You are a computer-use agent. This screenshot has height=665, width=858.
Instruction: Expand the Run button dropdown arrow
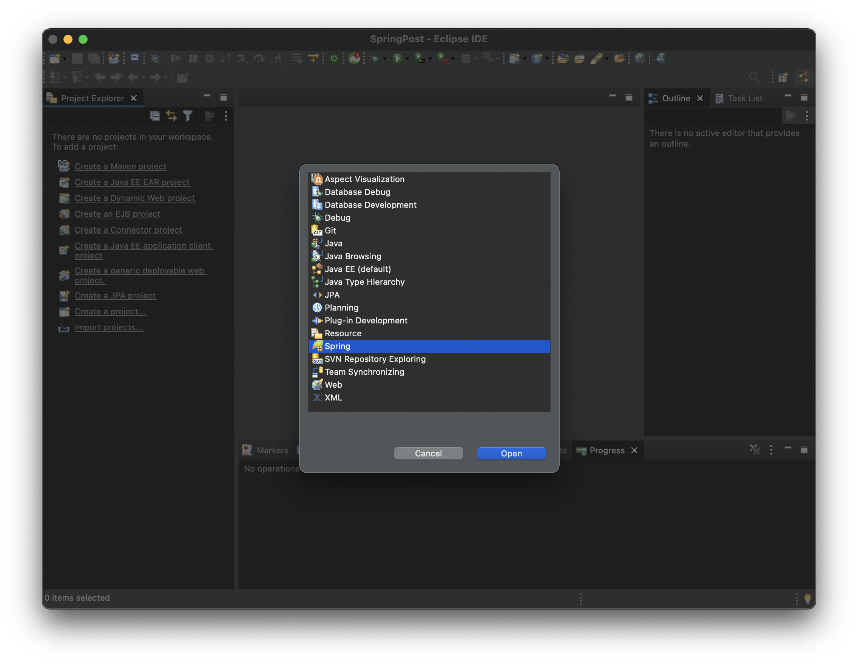pos(407,59)
